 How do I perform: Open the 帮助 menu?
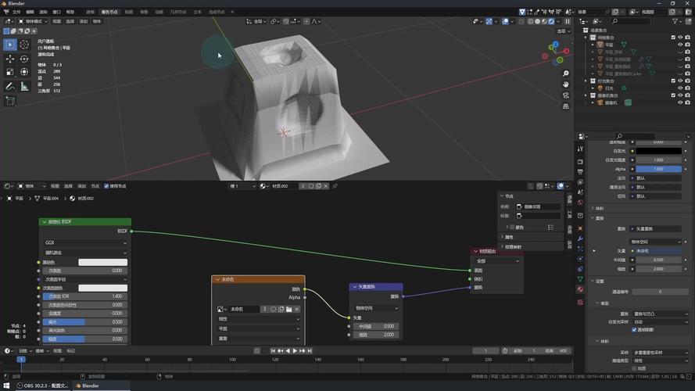(70, 12)
